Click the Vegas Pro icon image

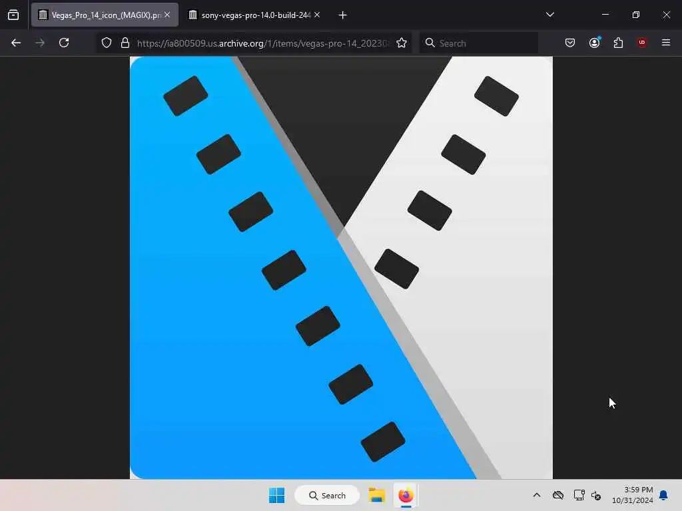pos(341,267)
